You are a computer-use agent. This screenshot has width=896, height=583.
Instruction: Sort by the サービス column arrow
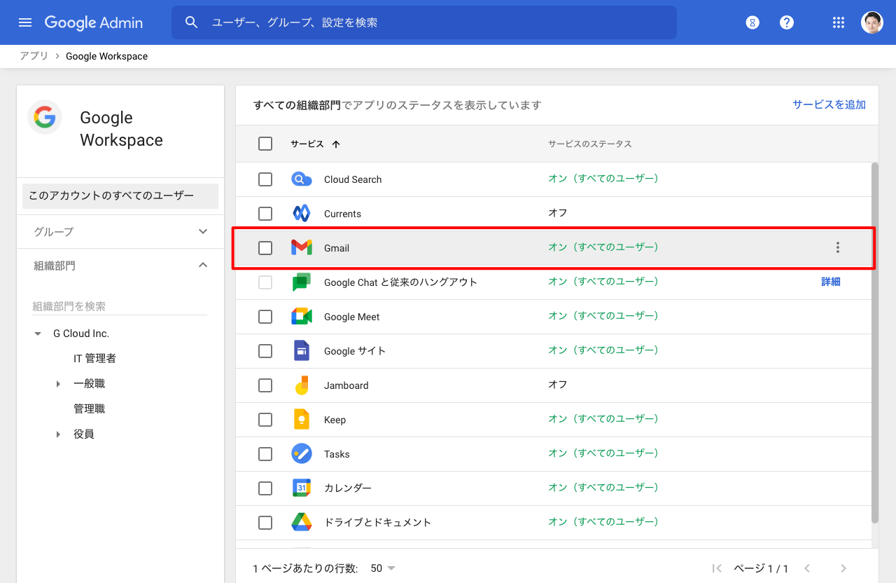(x=336, y=144)
